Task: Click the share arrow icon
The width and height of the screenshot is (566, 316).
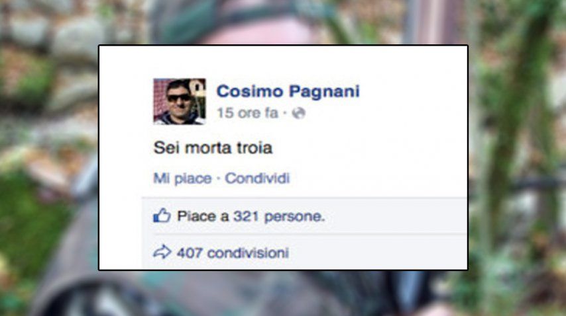Action: tap(162, 252)
